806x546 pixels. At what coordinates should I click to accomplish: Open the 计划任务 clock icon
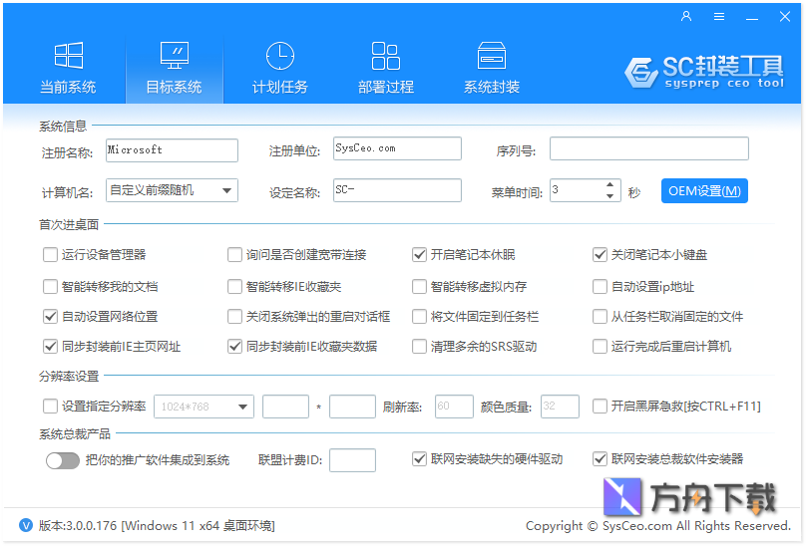(x=280, y=56)
